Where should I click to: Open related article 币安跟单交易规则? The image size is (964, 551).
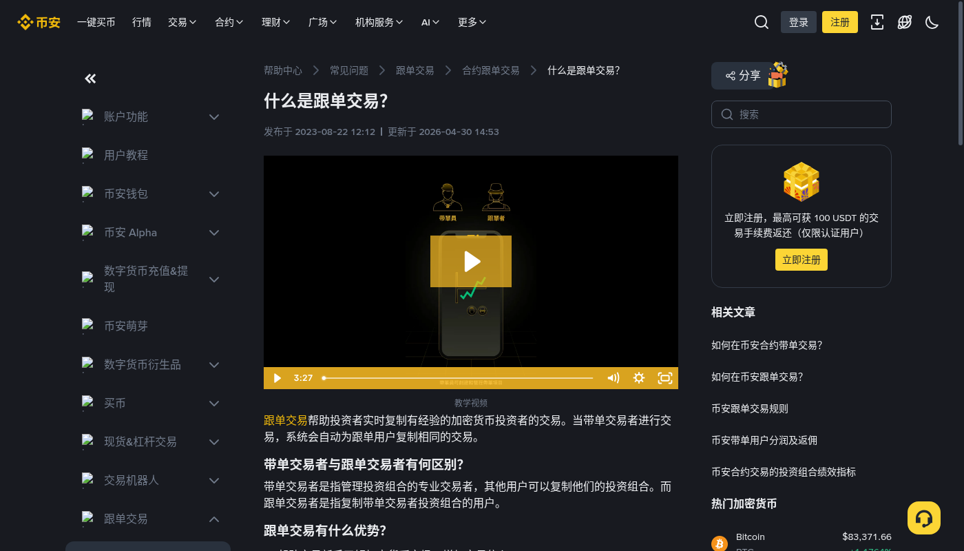coord(750,408)
